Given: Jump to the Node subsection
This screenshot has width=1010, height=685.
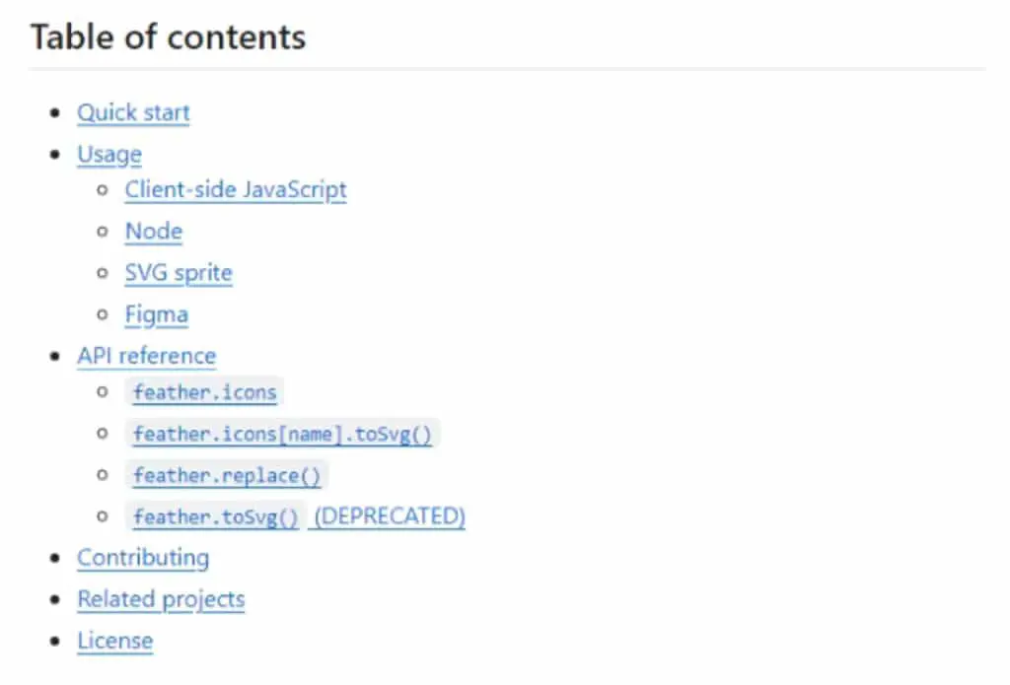Looking at the screenshot, I should pyautogui.click(x=154, y=231).
